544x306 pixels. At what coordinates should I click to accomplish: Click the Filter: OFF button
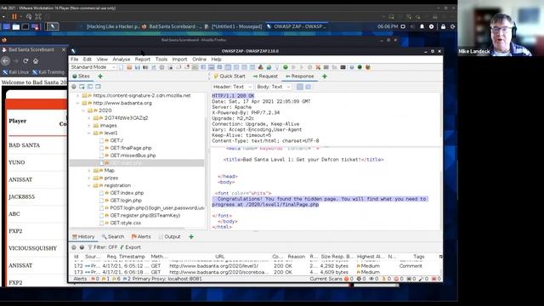click(x=102, y=247)
